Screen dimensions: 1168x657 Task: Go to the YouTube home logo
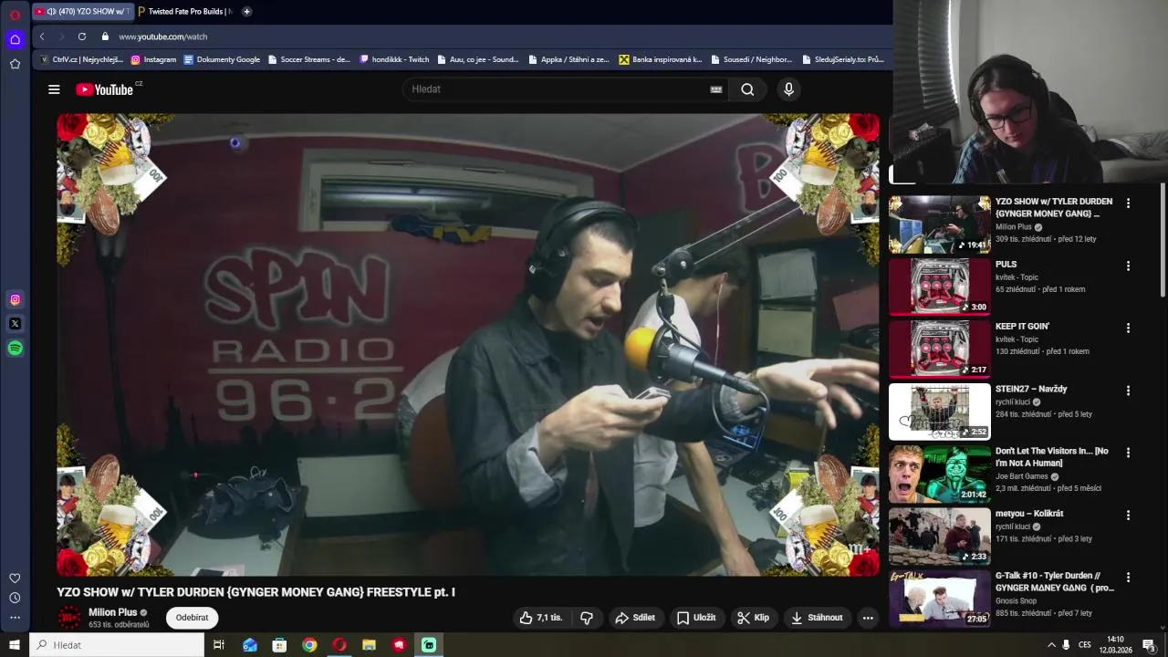(105, 89)
